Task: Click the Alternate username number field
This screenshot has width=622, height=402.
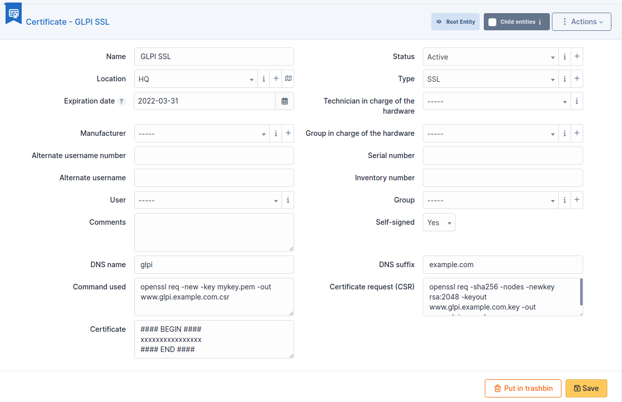Action: (214, 156)
